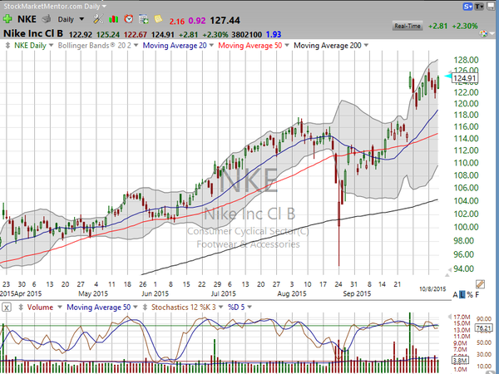This screenshot has height=374, width=499.
Task: Click the Bollinger Bands 20 2 label
Action: [x=95, y=46]
